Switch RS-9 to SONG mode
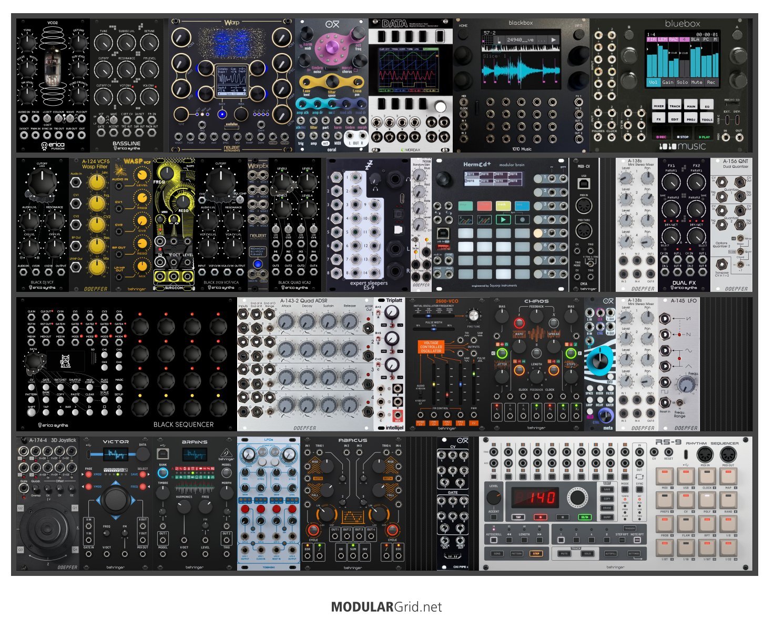774x618 pixels. [497, 554]
